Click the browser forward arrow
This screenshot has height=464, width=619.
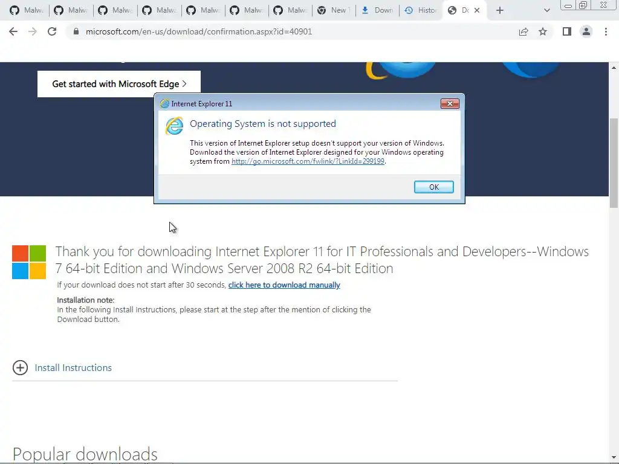[33, 31]
